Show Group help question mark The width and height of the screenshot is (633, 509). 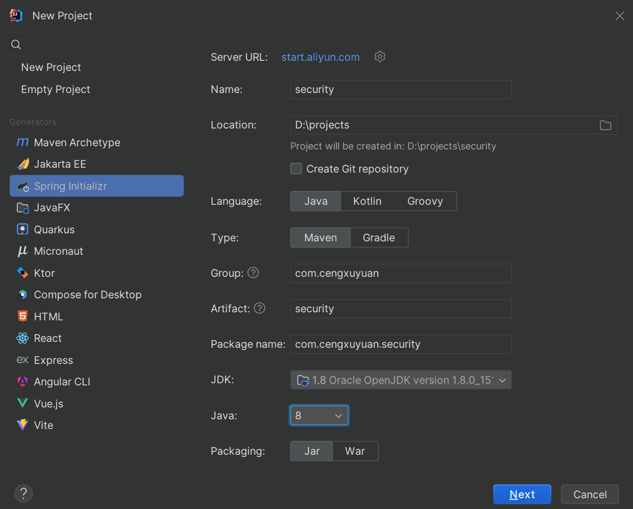(x=253, y=273)
